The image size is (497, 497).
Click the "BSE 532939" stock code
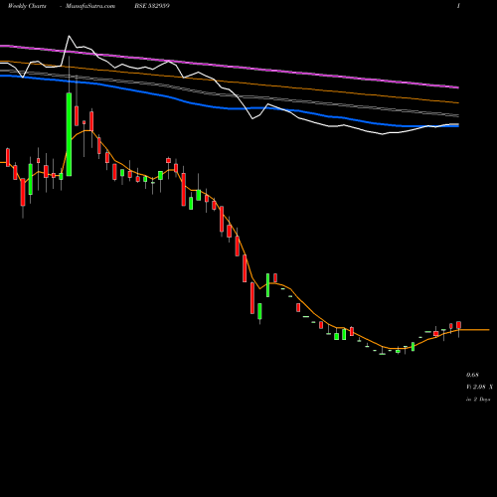(152, 6)
